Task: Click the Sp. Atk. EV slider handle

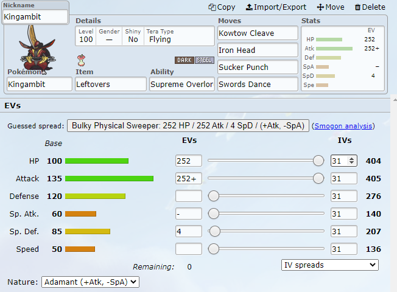Action: point(214,214)
